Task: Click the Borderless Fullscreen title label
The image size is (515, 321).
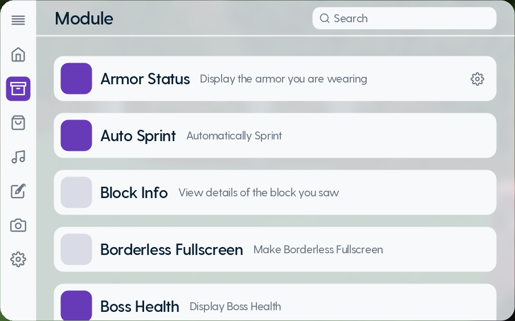Action: pyautogui.click(x=171, y=250)
